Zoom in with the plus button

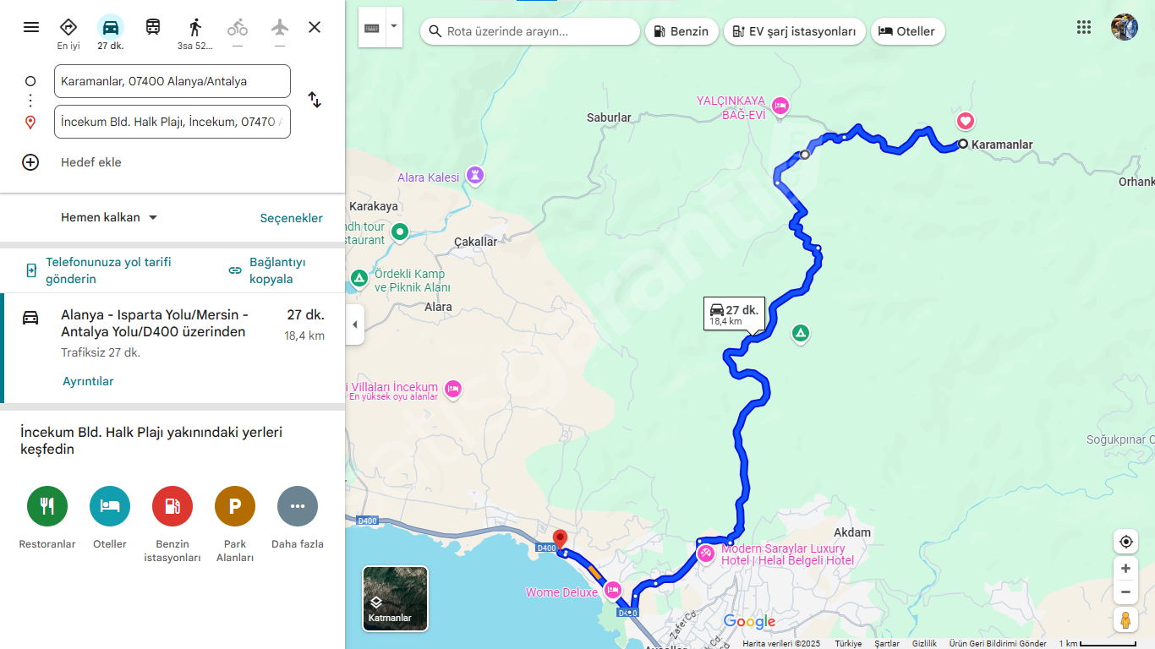click(1125, 568)
